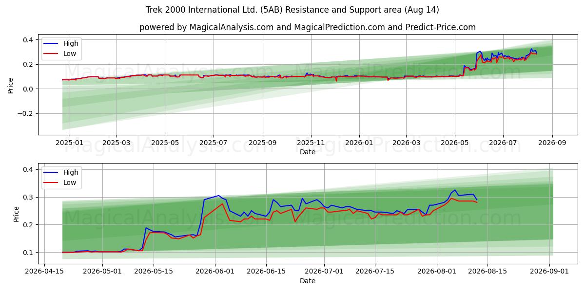The height and width of the screenshot is (292, 585).
Task: Click the 2026-05-01 tick label on bottom chart
Action: (x=103, y=272)
